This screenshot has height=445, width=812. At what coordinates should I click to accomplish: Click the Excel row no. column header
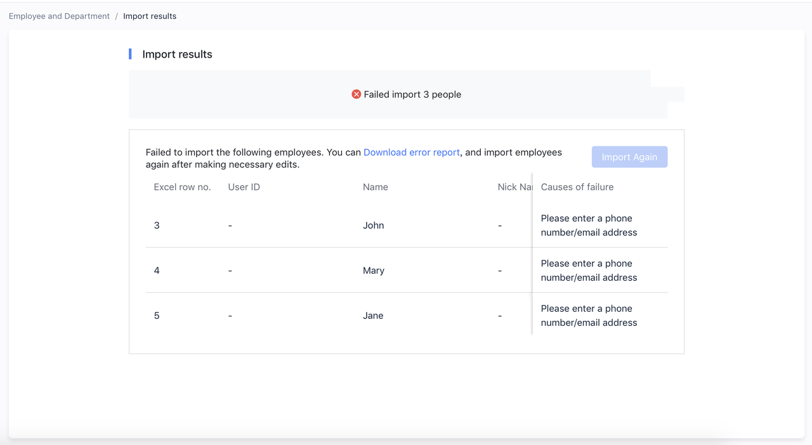click(182, 187)
